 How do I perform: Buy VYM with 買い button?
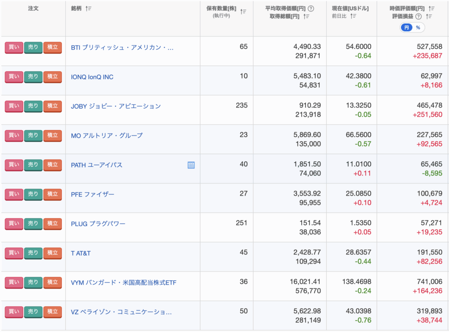click(x=14, y=282)
